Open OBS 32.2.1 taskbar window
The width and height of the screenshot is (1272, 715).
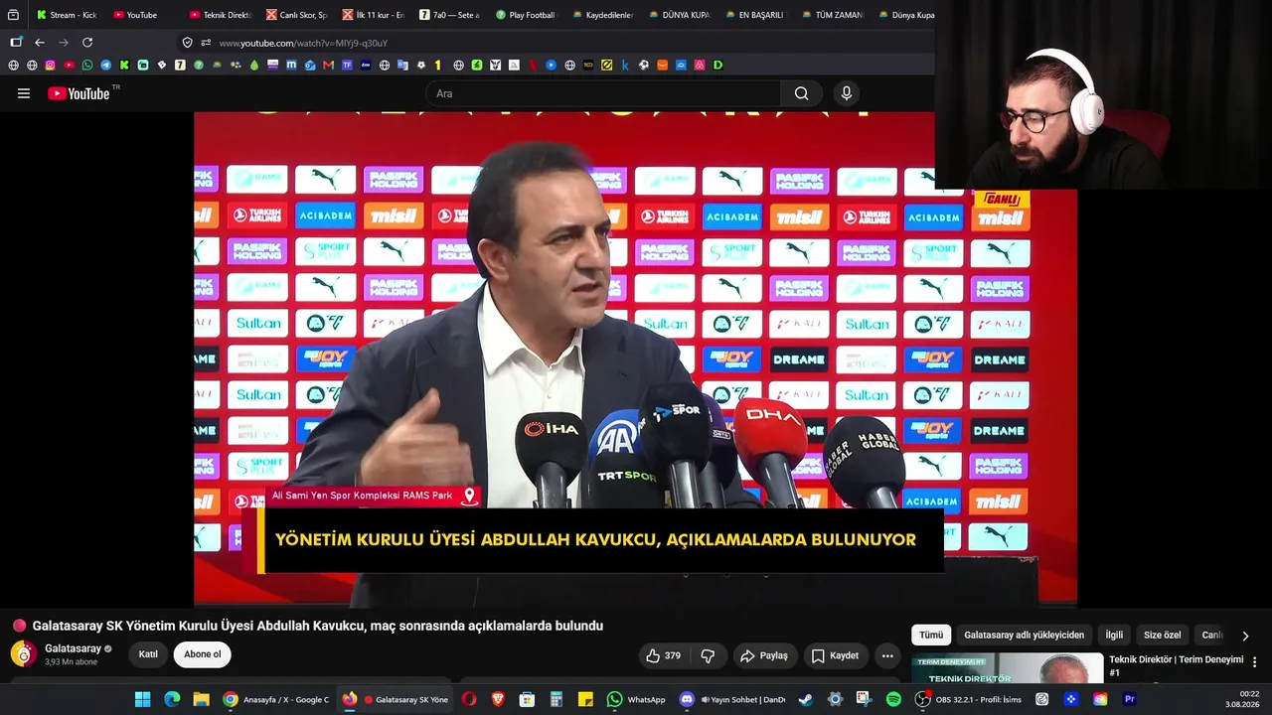969,699
